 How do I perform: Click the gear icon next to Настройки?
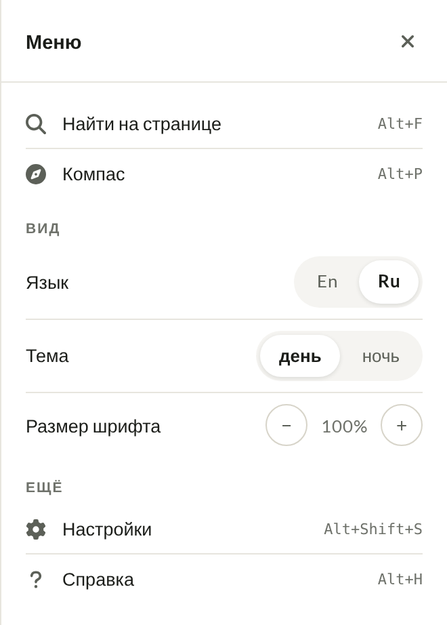click(36, 529)
